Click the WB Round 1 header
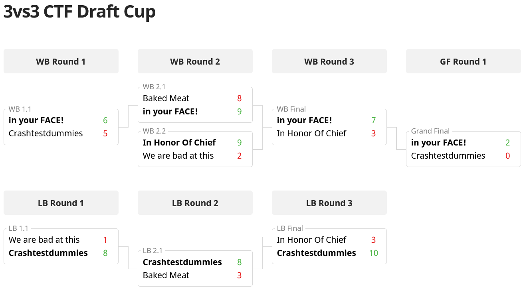The width and height of the screenshot is (527, 291). click(61, 61)
